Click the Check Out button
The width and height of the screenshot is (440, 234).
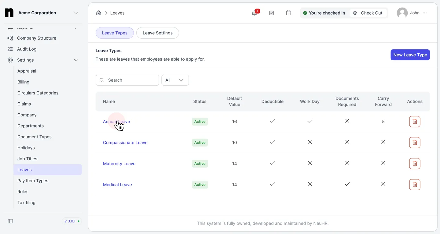[x=368, y=13]
